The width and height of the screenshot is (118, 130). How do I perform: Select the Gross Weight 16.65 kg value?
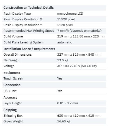pos(64,121)
